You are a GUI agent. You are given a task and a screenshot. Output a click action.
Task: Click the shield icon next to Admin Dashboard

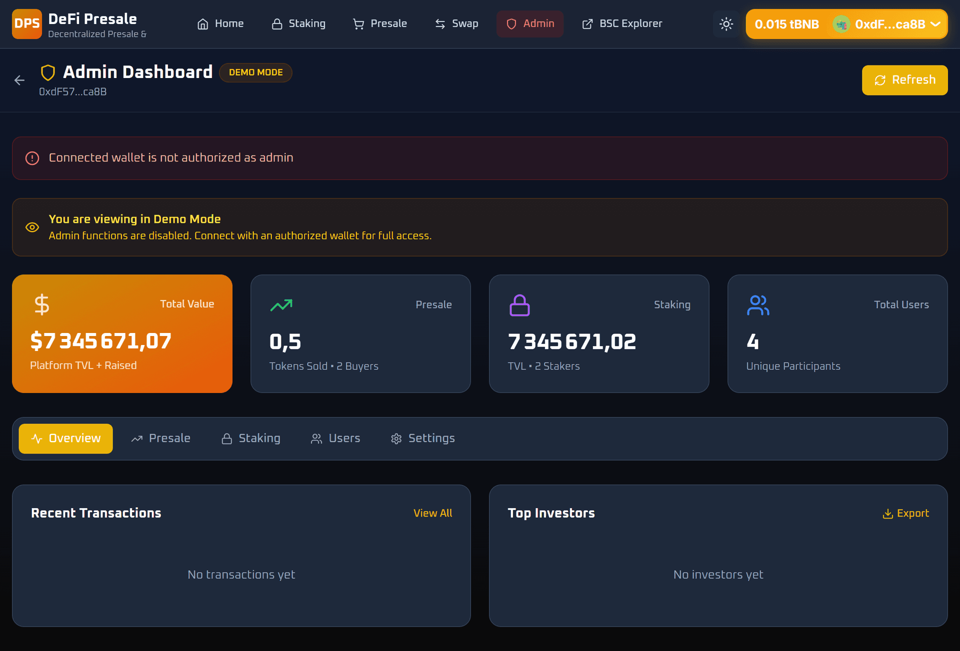coord(48,72)
